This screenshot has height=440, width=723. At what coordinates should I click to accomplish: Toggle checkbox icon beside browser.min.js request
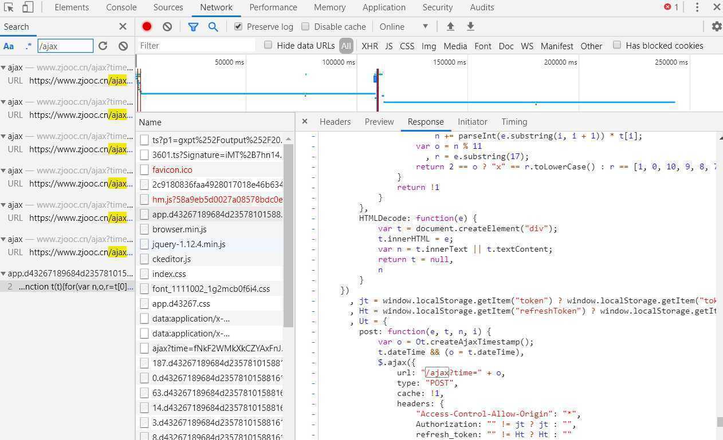(x=144, y=229)
